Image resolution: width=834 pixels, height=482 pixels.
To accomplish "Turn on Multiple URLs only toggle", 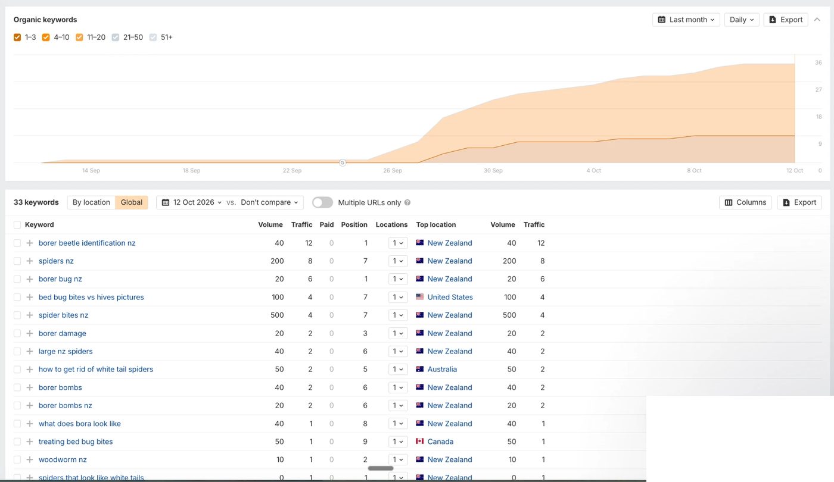I will [x=322, y=202].
